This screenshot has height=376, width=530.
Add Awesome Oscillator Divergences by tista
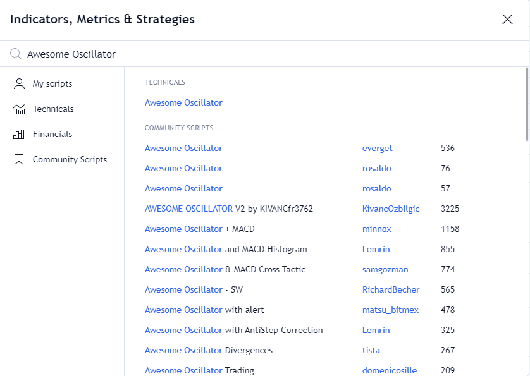pos(209,350)
